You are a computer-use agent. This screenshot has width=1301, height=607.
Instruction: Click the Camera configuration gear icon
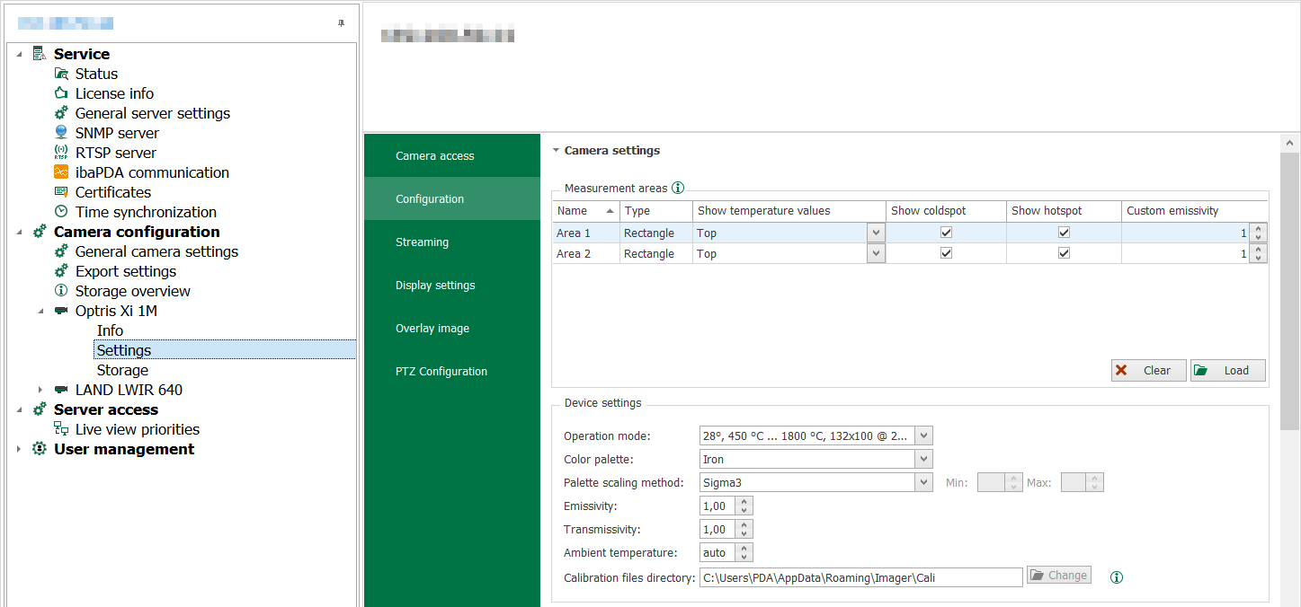pyautogui.click(x=40, y=232)
